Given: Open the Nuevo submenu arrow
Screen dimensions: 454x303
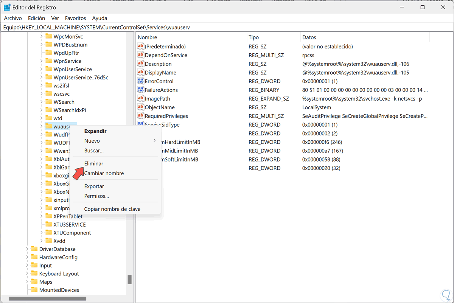Looking at the screenshot, I should click(154, 141).
